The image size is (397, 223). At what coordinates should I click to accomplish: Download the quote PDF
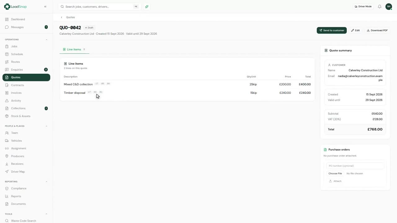[x=377, y=30]
